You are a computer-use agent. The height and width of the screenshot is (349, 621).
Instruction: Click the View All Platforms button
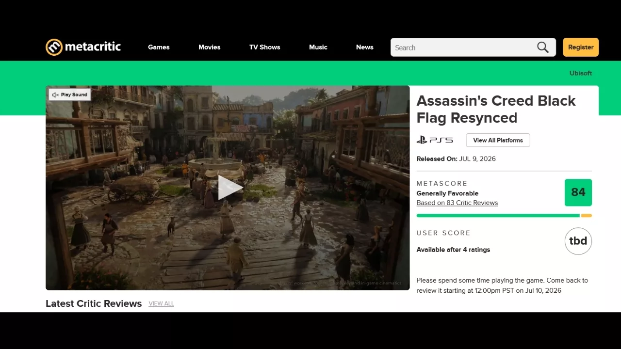(498, 140)
